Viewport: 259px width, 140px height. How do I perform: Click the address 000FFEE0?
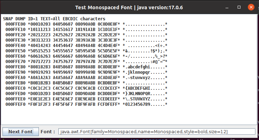[x=16, y=99]
